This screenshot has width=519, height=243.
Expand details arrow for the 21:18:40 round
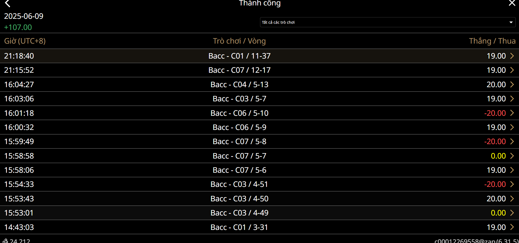click(x=512, y=56)
